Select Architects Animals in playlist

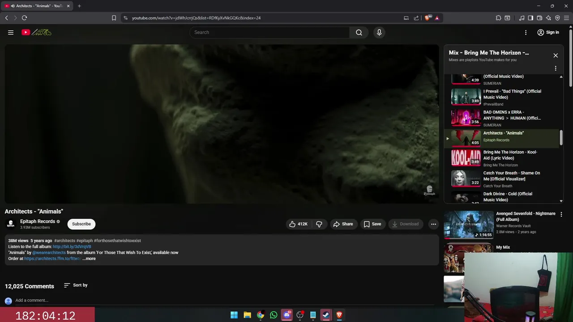[x=502, y=139]
